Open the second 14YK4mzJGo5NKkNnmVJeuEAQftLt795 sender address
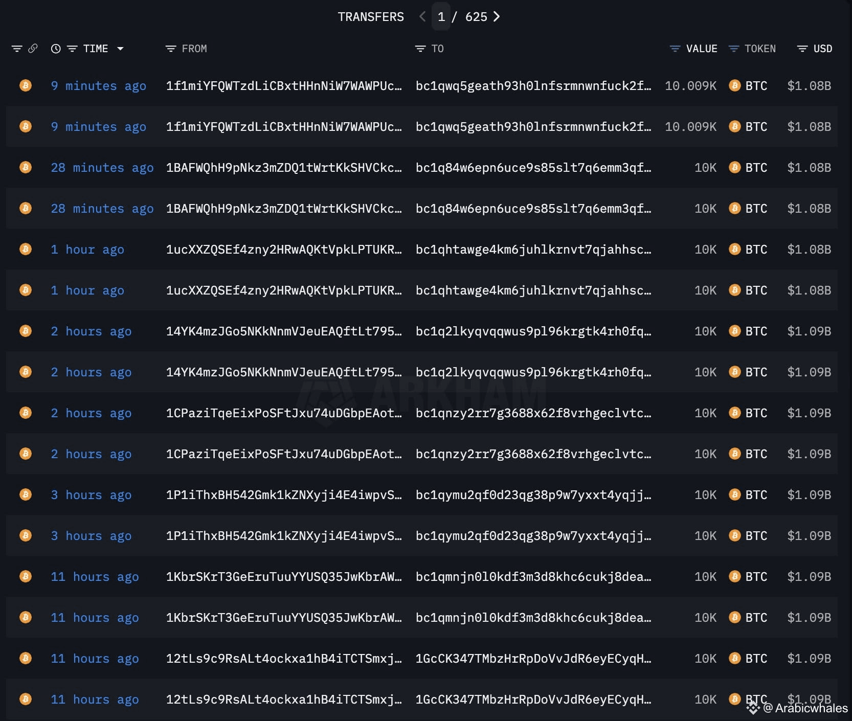Viewport: 852px width, 721px height. (x=284, y=372)
